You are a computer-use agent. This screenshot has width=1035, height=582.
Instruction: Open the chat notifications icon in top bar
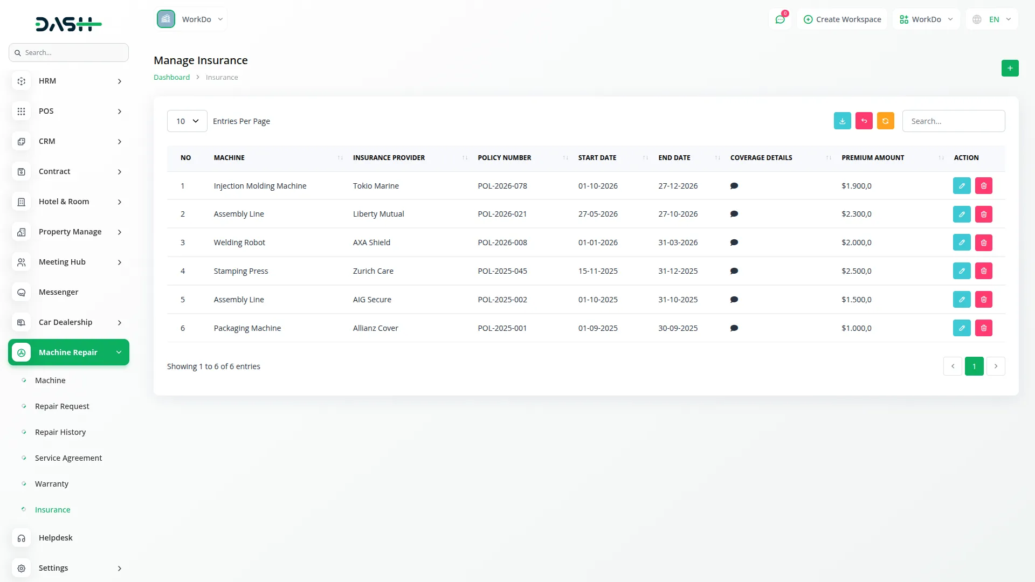(x=780, y=19)
